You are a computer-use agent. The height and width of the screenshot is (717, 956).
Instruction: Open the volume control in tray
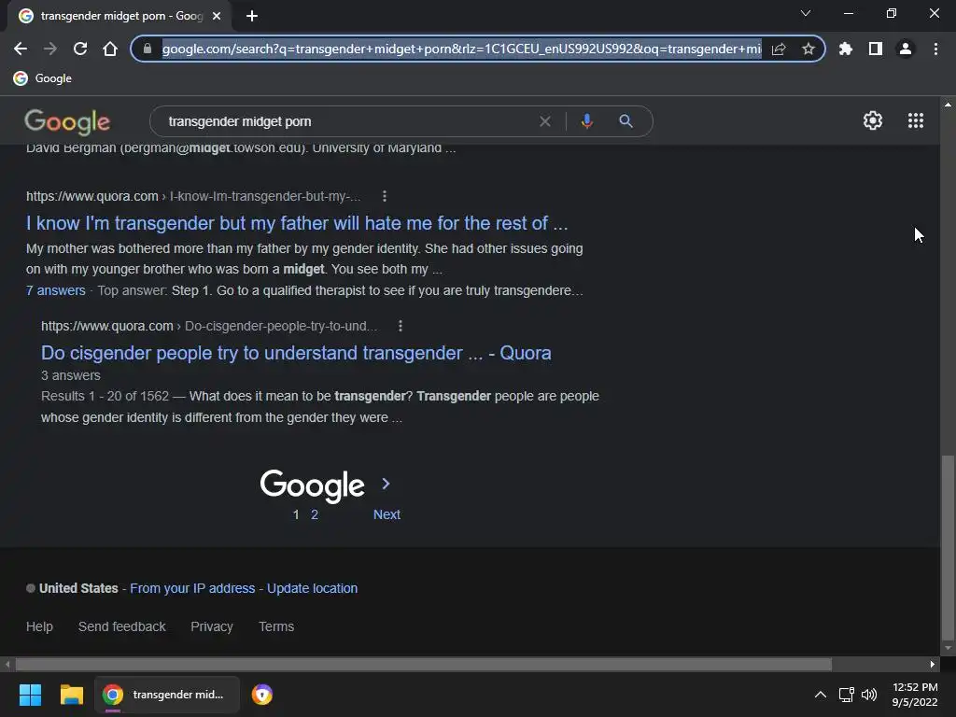(869, 695)
